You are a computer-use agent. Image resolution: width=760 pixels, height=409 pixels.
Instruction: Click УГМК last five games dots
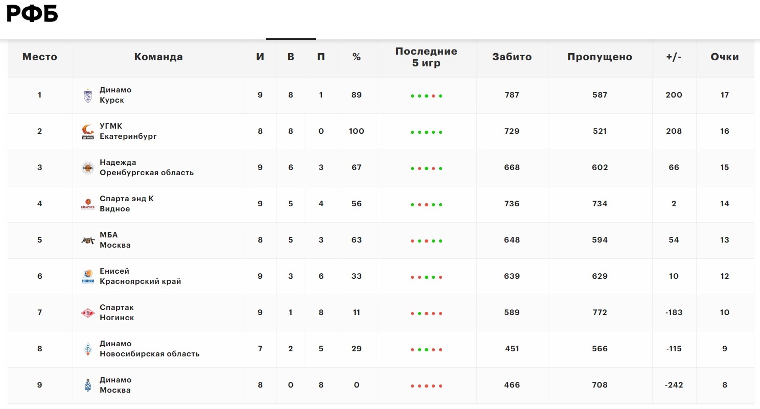(426, 132)
